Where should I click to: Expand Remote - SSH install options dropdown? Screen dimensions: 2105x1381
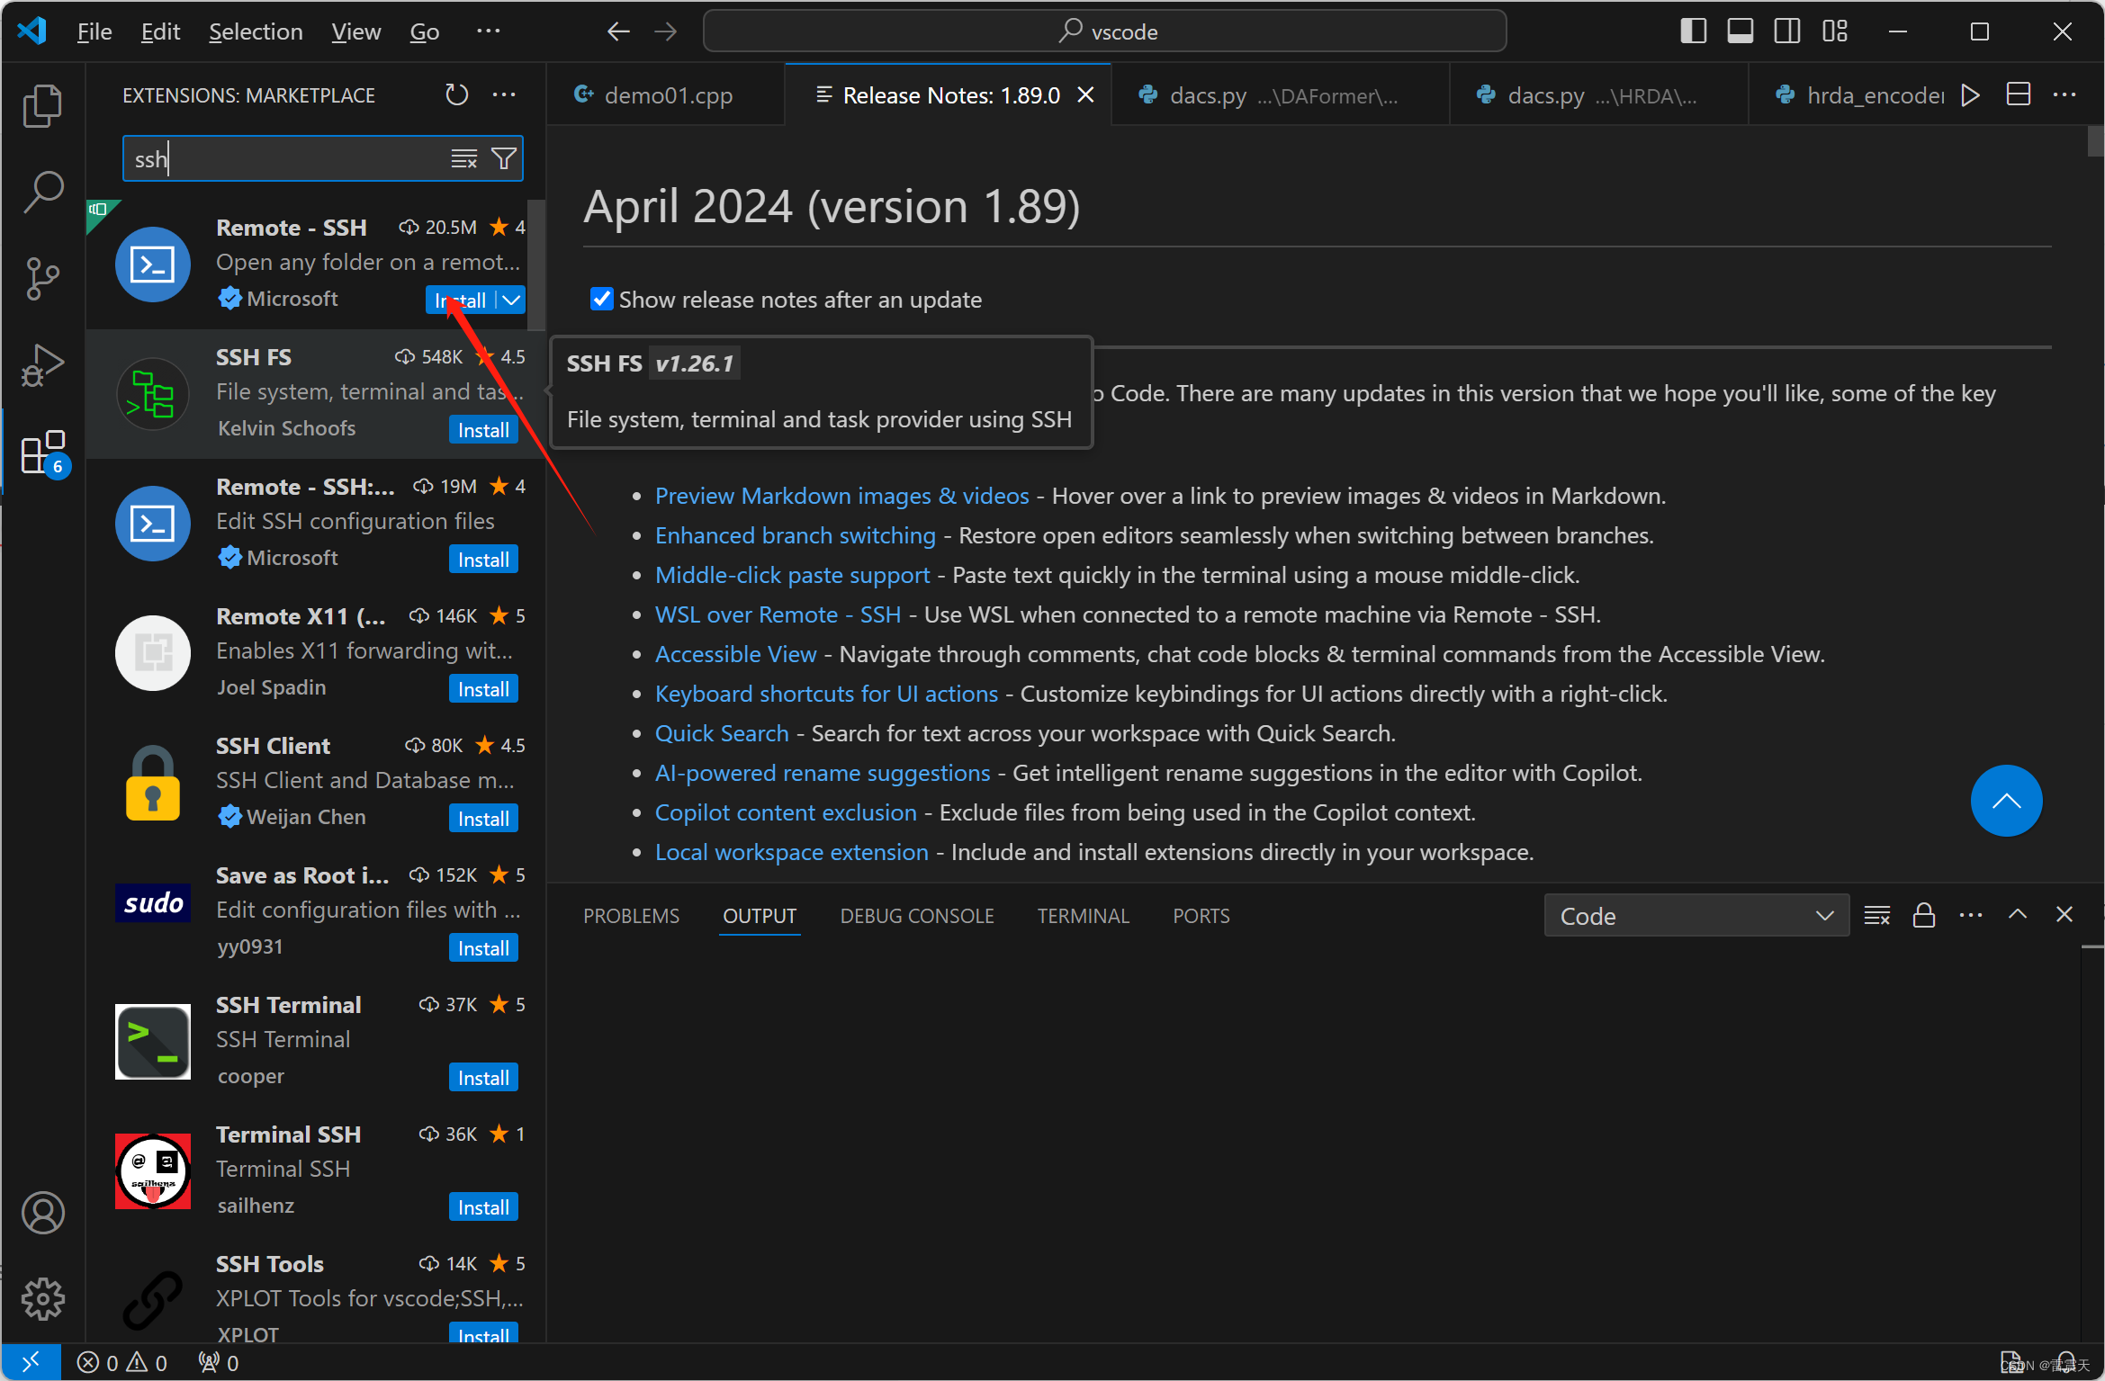click(510, 300)
